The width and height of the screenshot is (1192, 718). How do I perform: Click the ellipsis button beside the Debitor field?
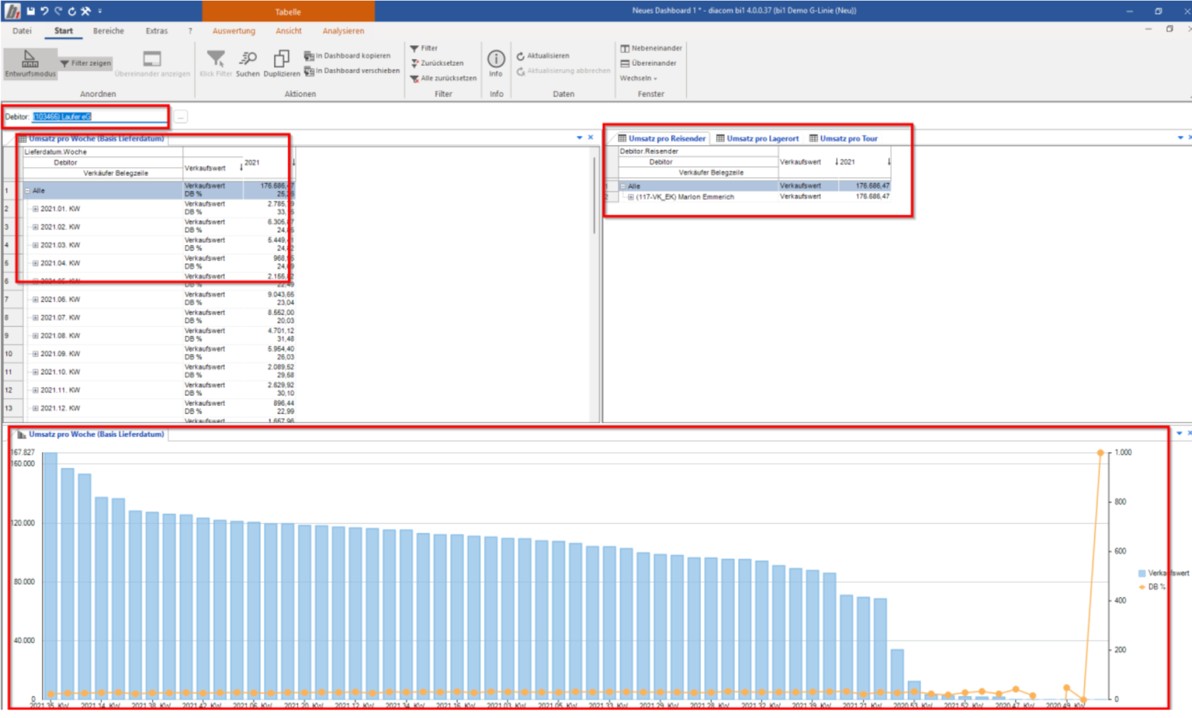click(x=181, y=116)
